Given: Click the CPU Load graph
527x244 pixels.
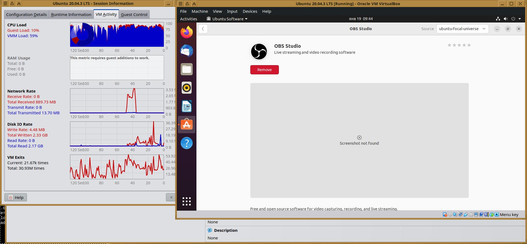Looking at the screenshot, I should 117,34.
